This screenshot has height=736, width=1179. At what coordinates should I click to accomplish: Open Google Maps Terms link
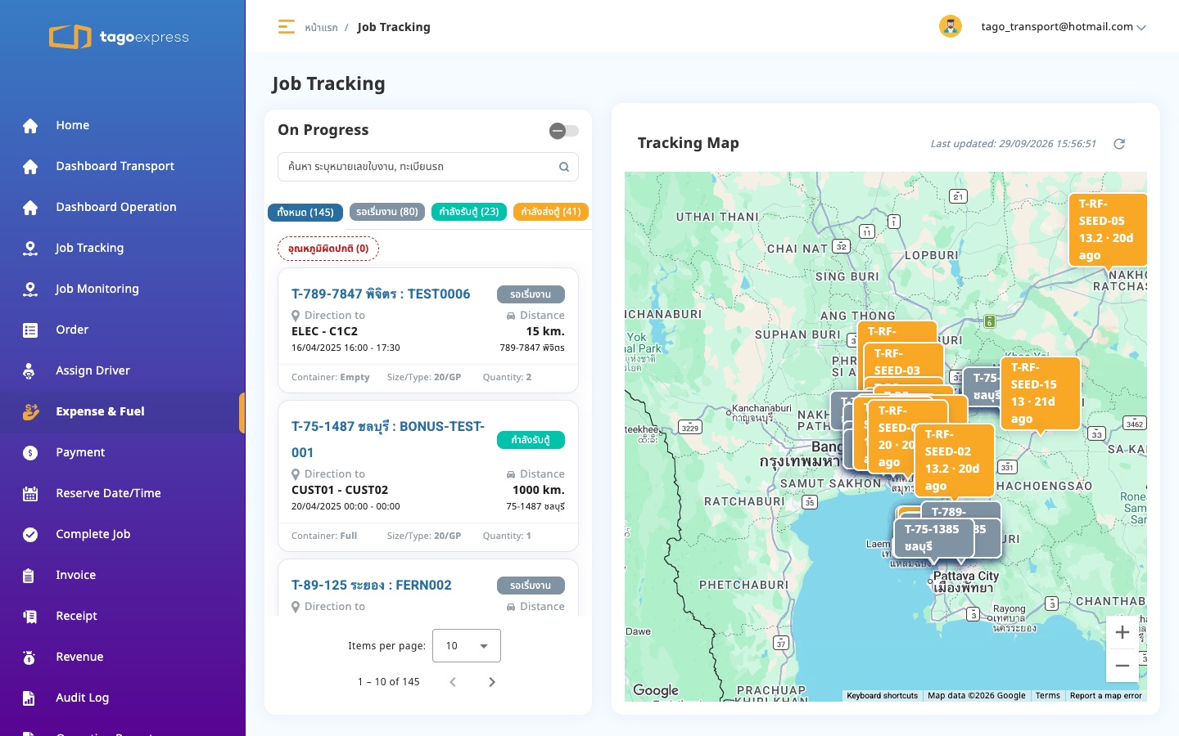tap(1047, 696)
